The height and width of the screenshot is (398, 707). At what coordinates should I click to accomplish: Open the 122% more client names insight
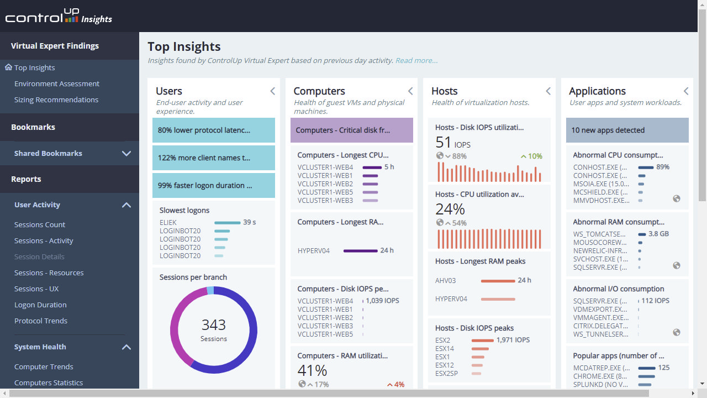click(214, 158)
